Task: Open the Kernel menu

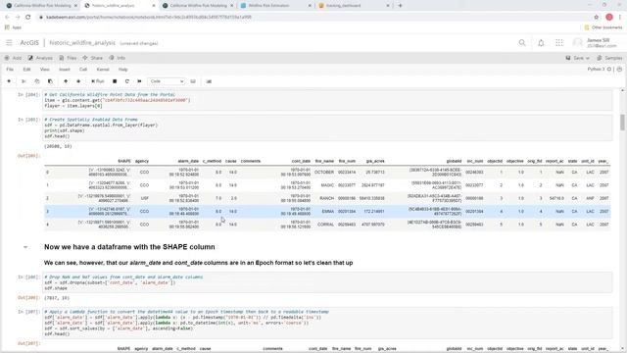Action: tap(103, 70)
